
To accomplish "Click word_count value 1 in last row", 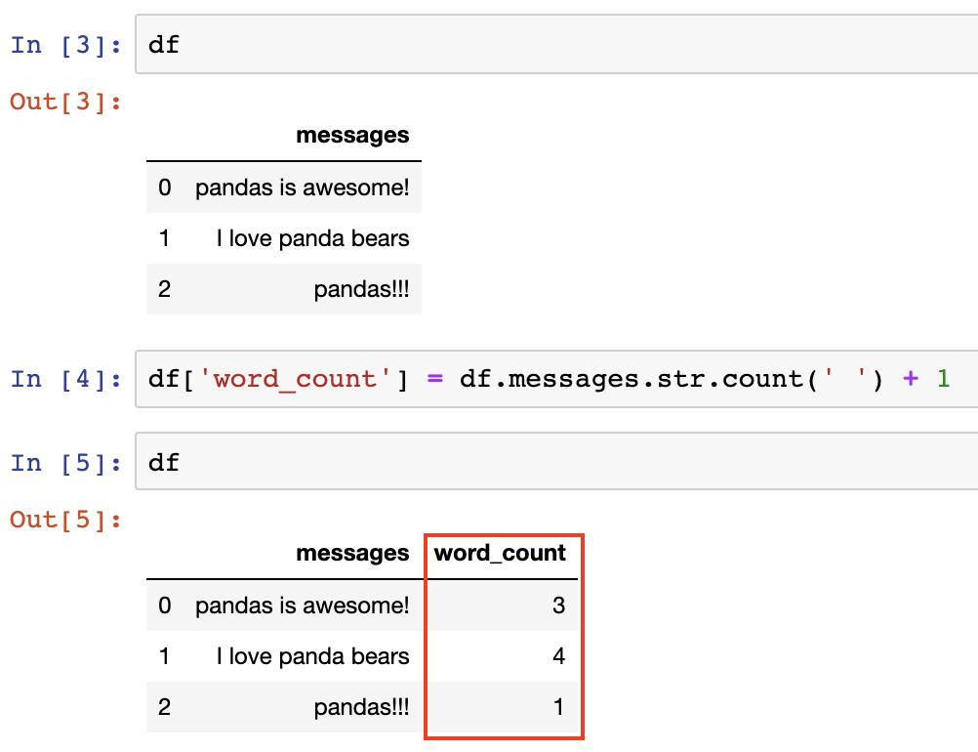I will (x=559, y=706).
